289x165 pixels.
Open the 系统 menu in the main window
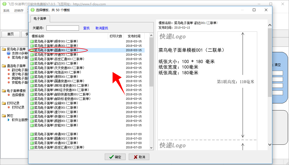point(6,11)
